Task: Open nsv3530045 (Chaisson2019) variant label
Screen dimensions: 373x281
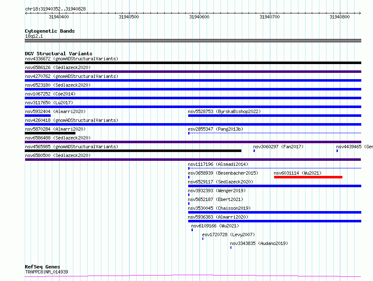Action: pyautogui.click(x=219, y=208)
